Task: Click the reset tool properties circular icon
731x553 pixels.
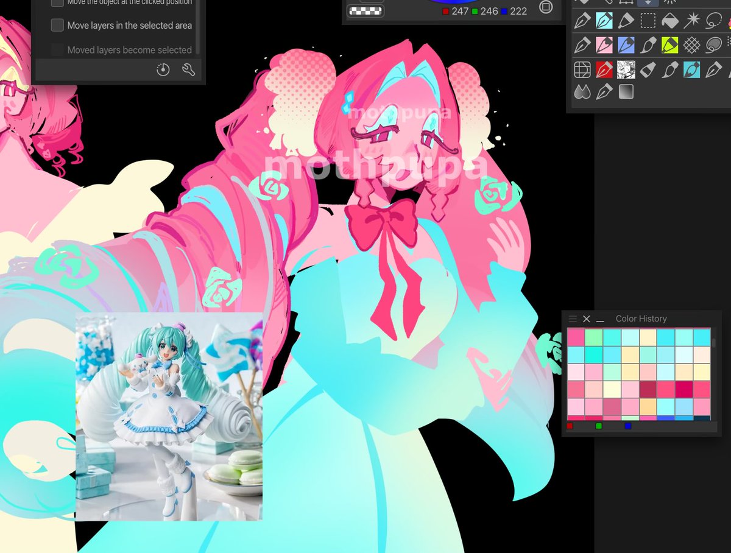Action: 163,70
